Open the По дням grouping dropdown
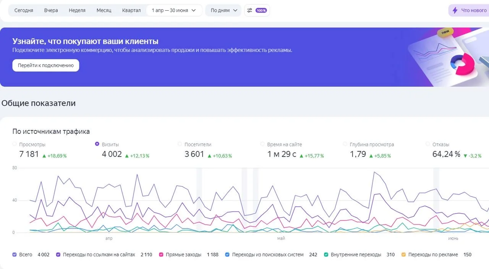This screenshot has height=269, width=489. point(223,10)
